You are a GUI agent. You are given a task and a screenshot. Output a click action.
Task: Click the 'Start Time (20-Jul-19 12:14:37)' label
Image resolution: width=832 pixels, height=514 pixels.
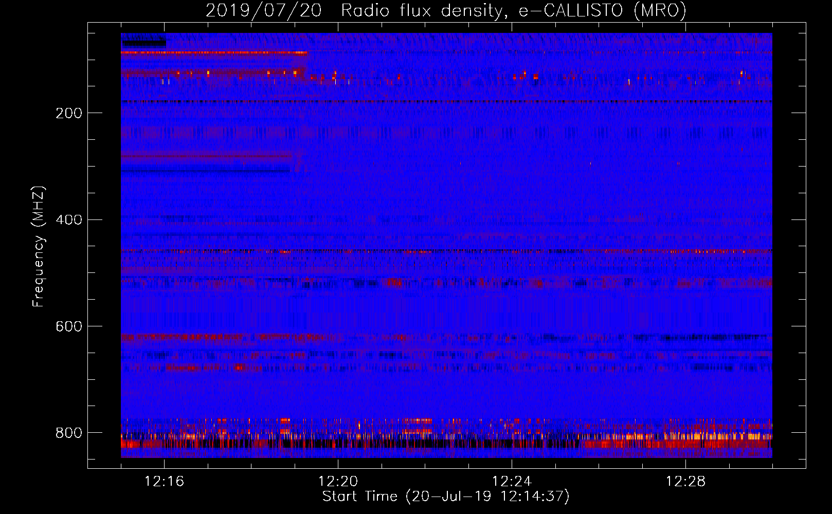coord(446,497)
